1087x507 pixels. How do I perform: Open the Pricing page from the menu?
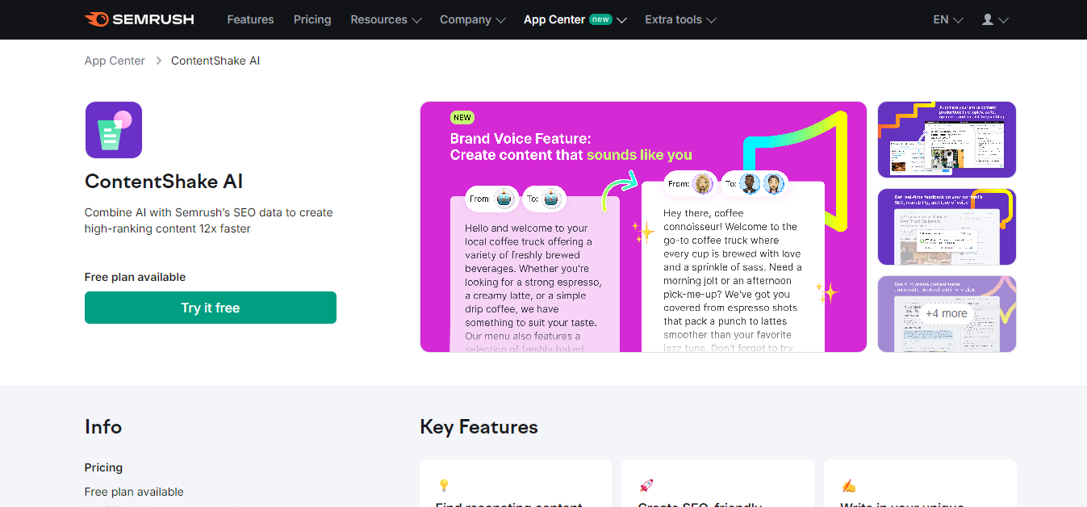(312, 19)
